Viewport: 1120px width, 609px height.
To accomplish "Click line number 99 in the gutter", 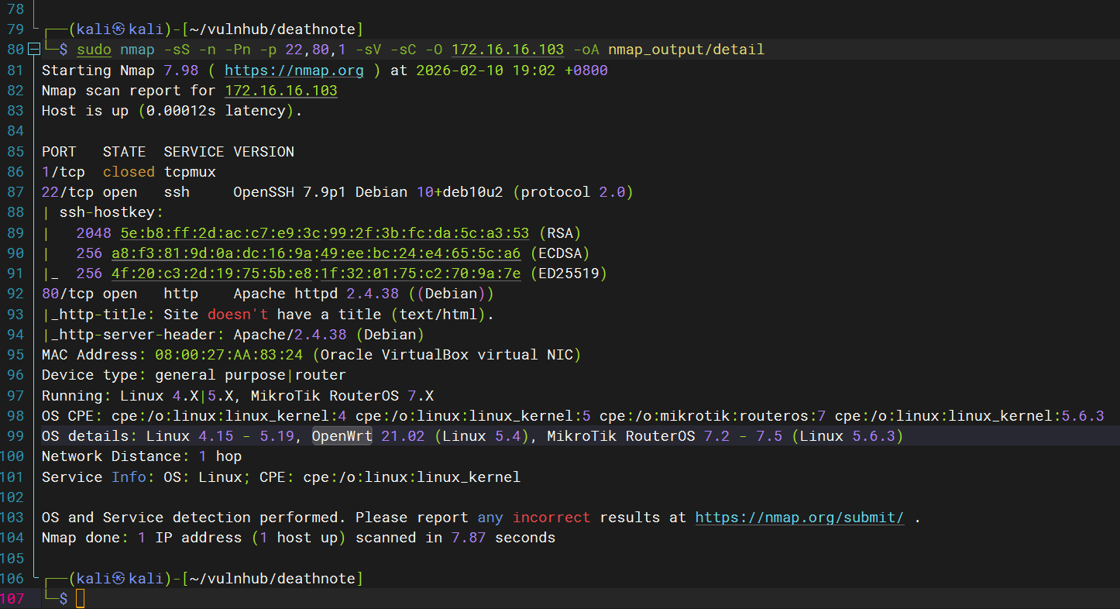I will pos(15,435).
